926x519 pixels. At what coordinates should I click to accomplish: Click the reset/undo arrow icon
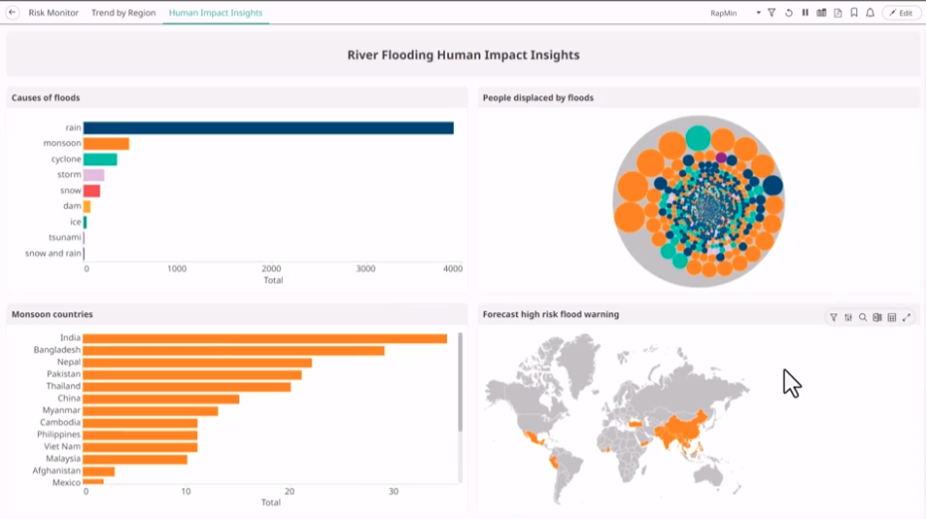789,13
